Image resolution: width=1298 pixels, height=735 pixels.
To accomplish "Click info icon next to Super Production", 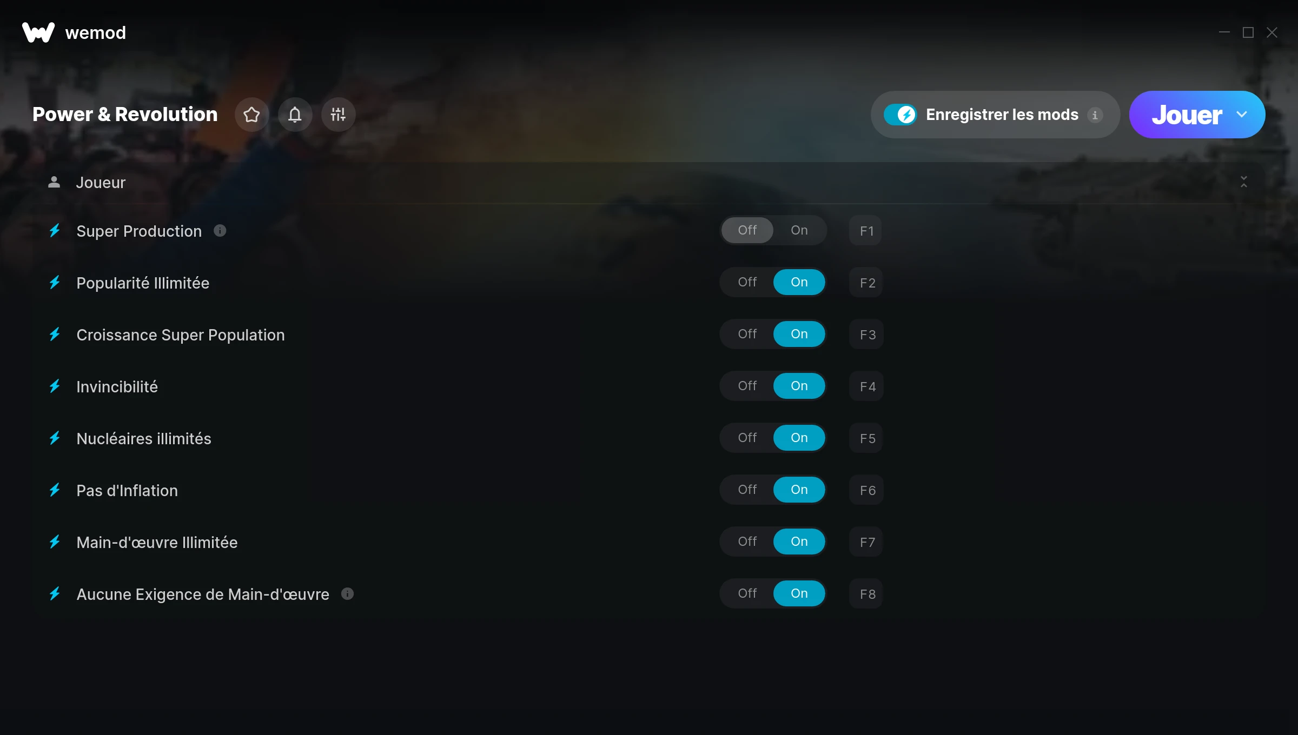I will click(220, 231).
